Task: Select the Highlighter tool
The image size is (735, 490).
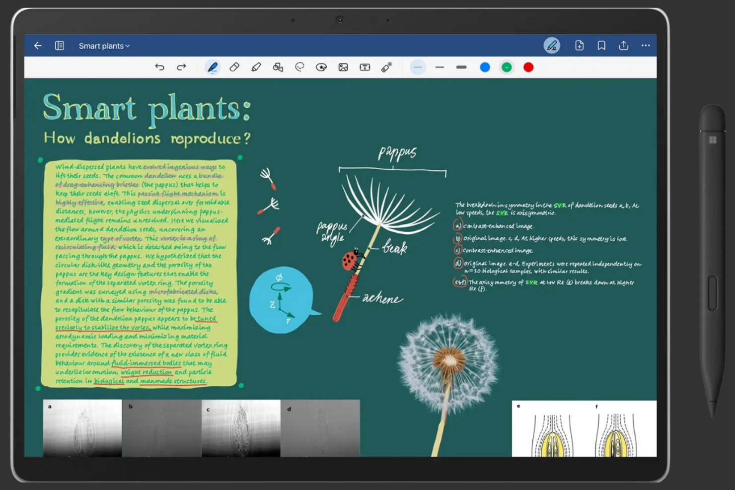Action: pos(256,67)
